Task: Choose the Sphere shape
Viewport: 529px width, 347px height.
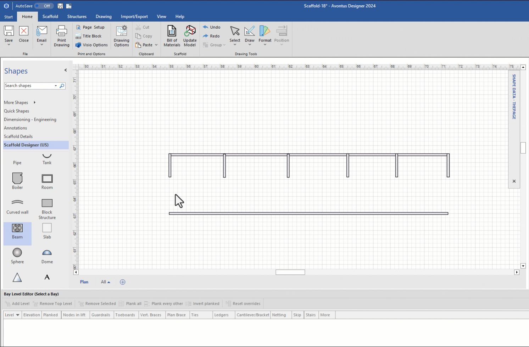Action: [17, 253]
